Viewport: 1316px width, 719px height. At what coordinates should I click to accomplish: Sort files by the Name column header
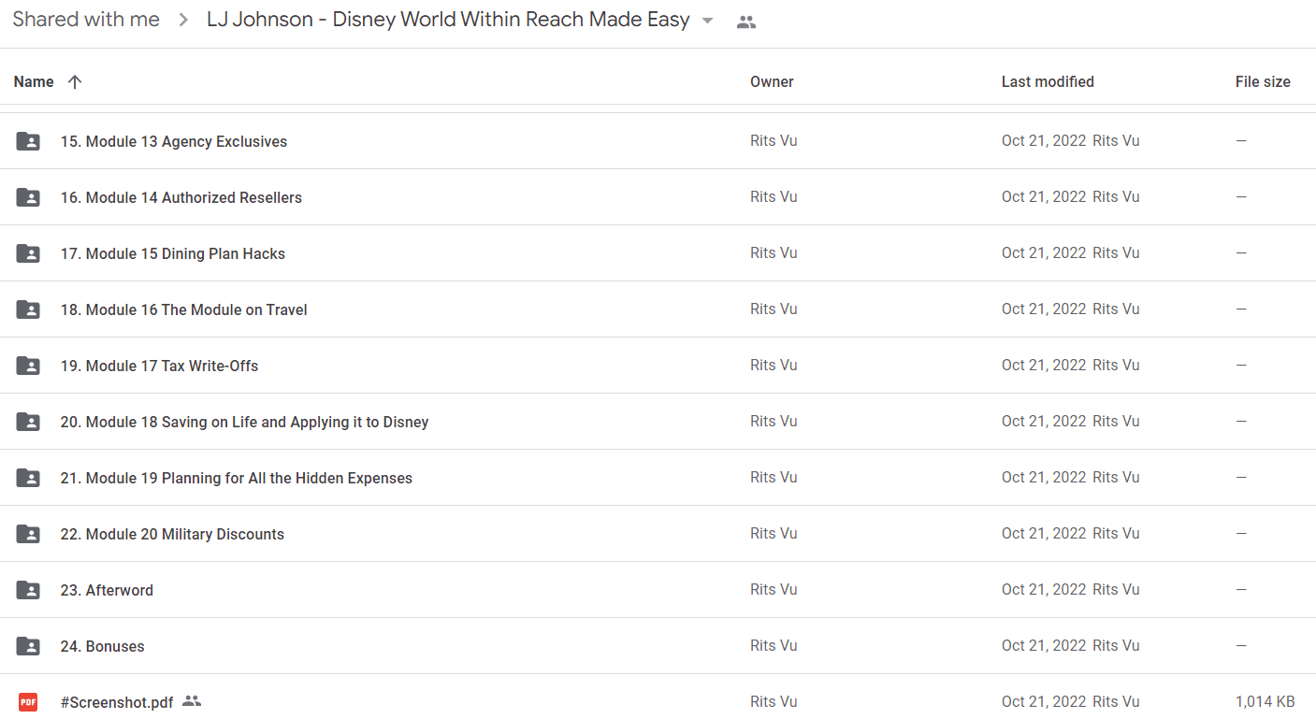point(34,81)
